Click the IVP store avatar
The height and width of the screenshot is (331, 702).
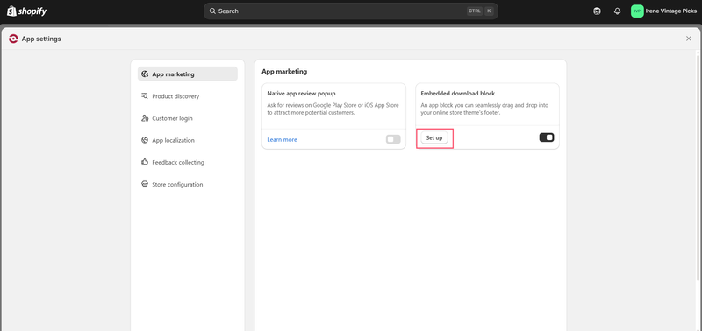click(x=637, y=11)
